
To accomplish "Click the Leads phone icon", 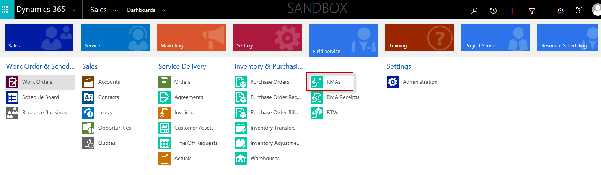I will [x=88, y=112].
